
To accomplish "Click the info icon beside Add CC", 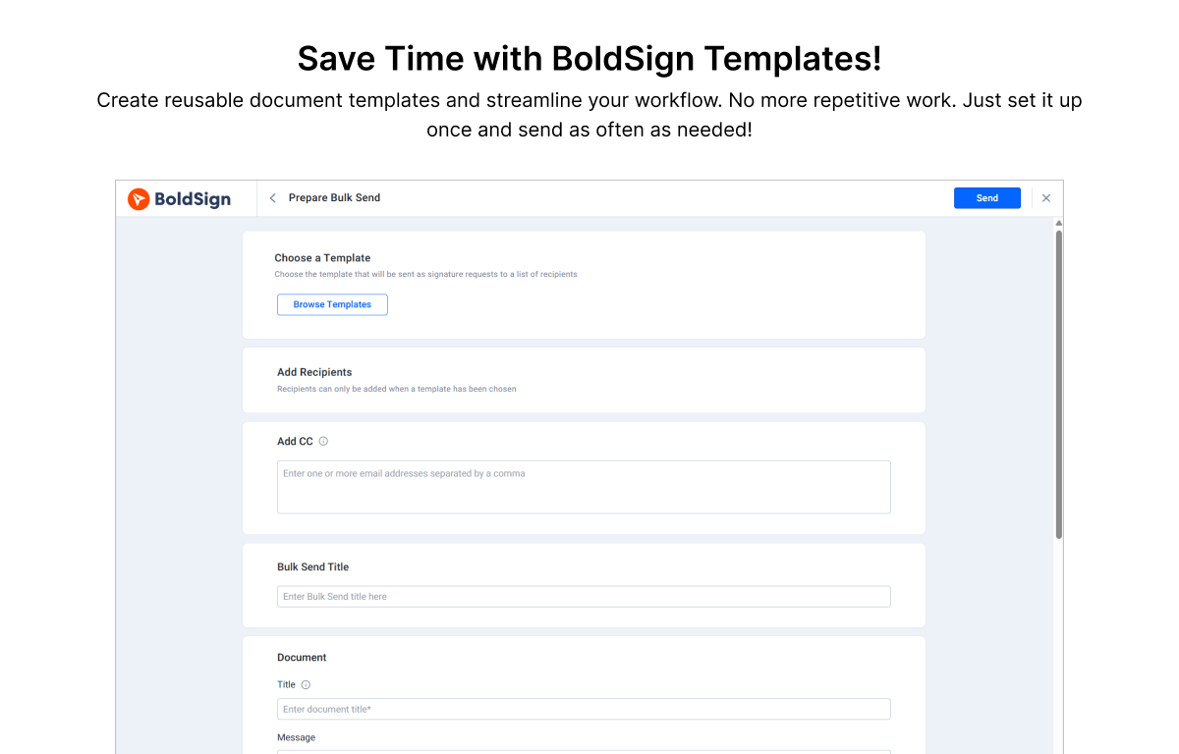I will 323,442.
